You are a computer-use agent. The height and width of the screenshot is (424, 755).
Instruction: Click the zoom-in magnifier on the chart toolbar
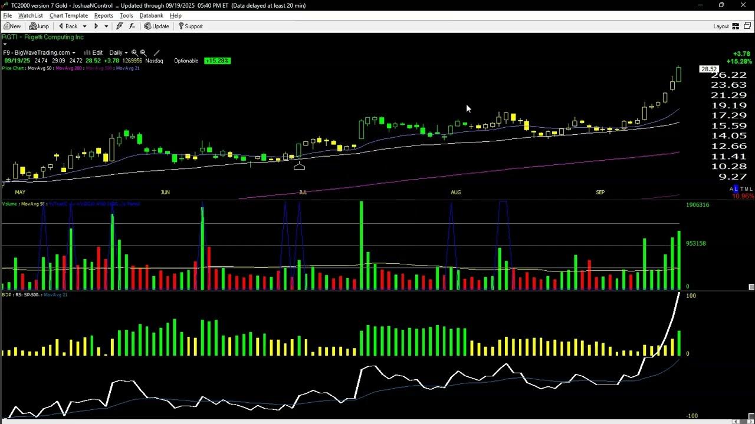(x=134, y=52)
